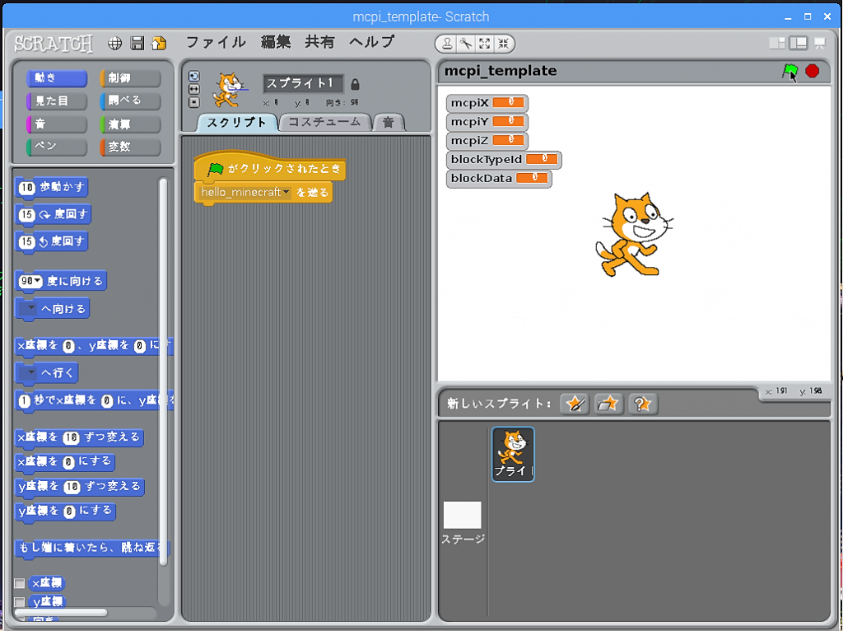The height and width of the screenshot is (631, 843).
Task: Select the スプライト1 thumbnail in sprite list
Action: click(513, 455)
